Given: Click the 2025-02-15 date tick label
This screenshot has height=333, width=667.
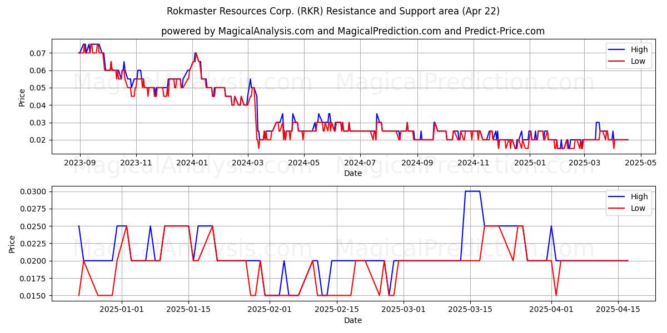Looking at the screenshot, I should (x=337, y=310).
